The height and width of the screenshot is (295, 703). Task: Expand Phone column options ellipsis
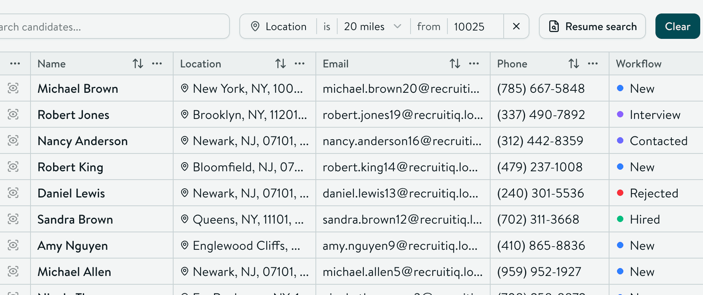point(593,63)
